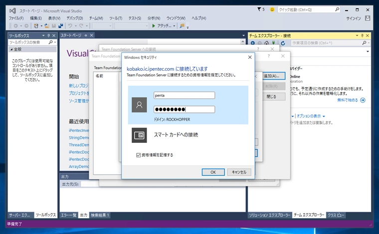Click Team Explorer back arrow icon

coord(253,43)
